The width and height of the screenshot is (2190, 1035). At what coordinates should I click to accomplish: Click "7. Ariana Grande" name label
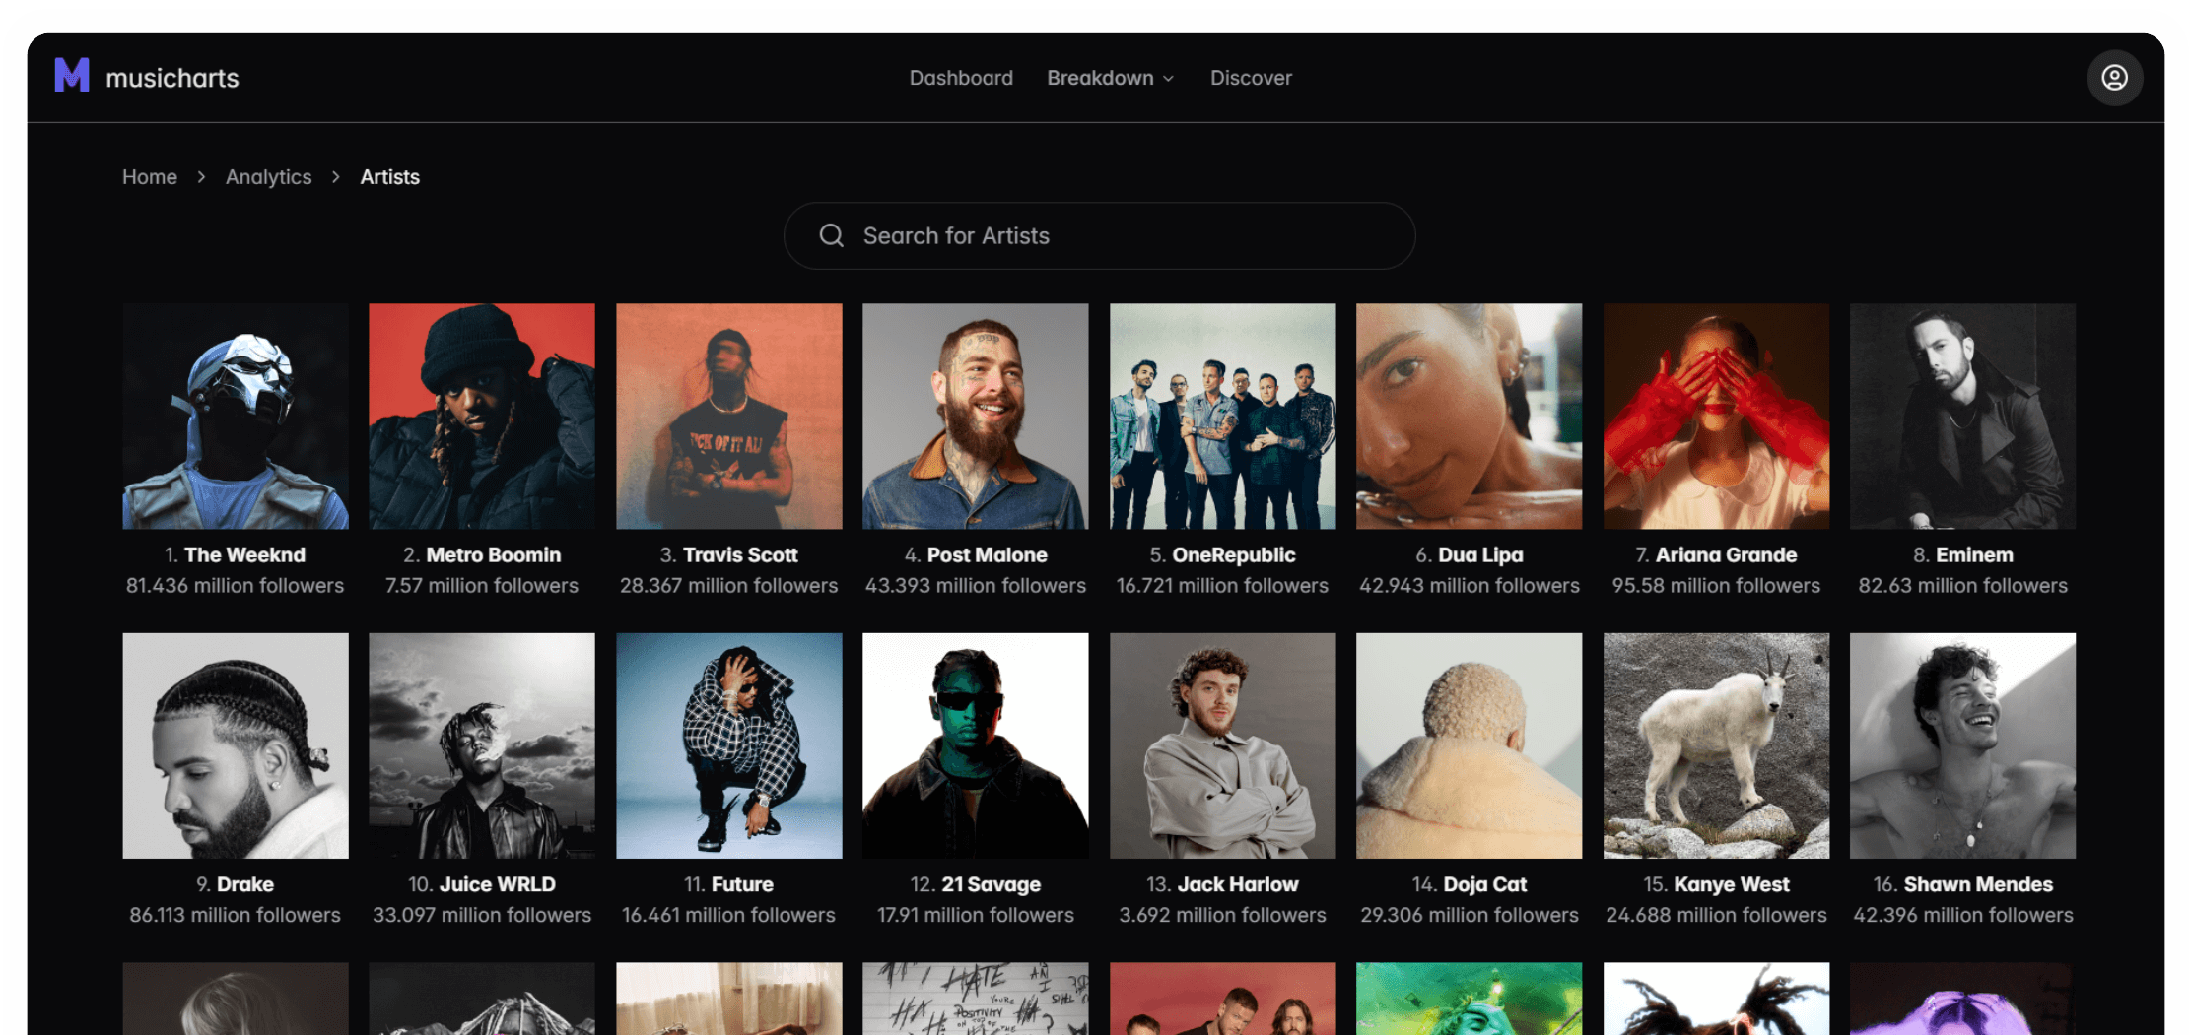pos(1717,555)
